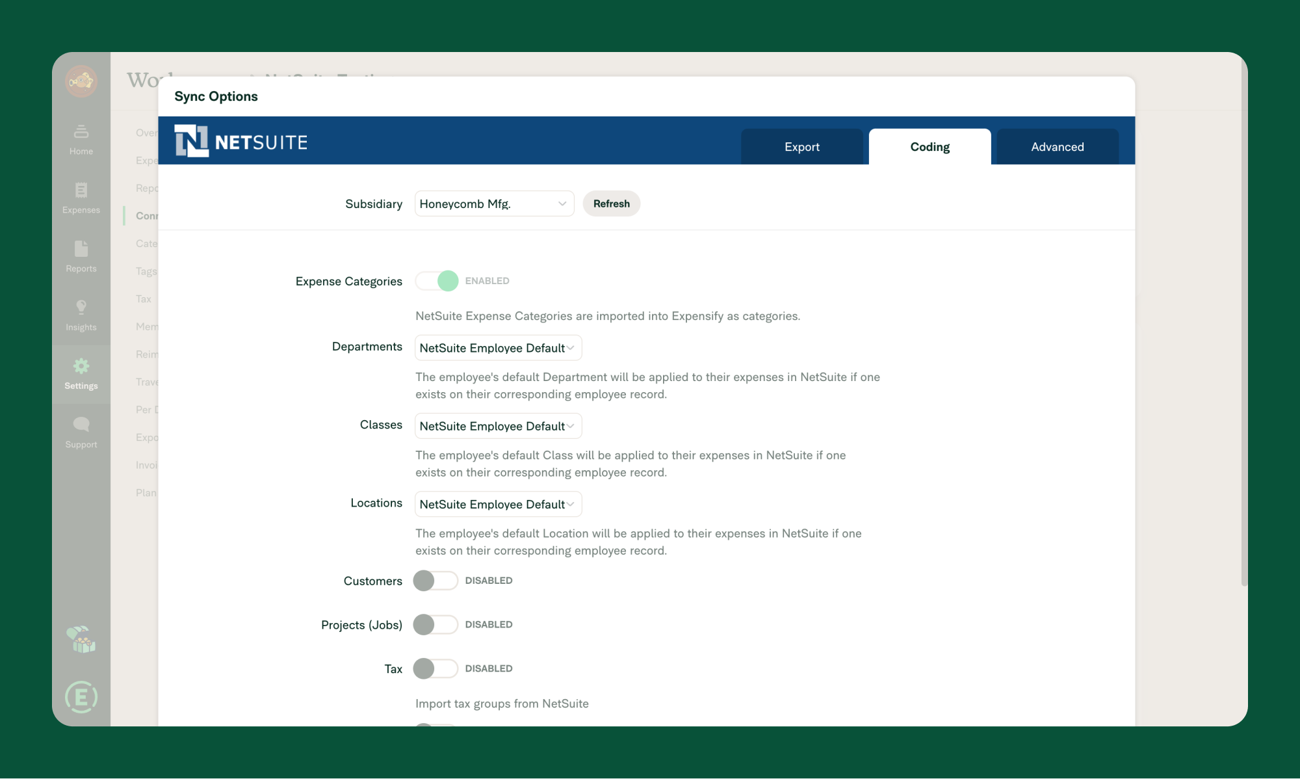Click the 'Customers' label text
The width and height of the screenshot is (1300, 779).
[x=373, y=581]
